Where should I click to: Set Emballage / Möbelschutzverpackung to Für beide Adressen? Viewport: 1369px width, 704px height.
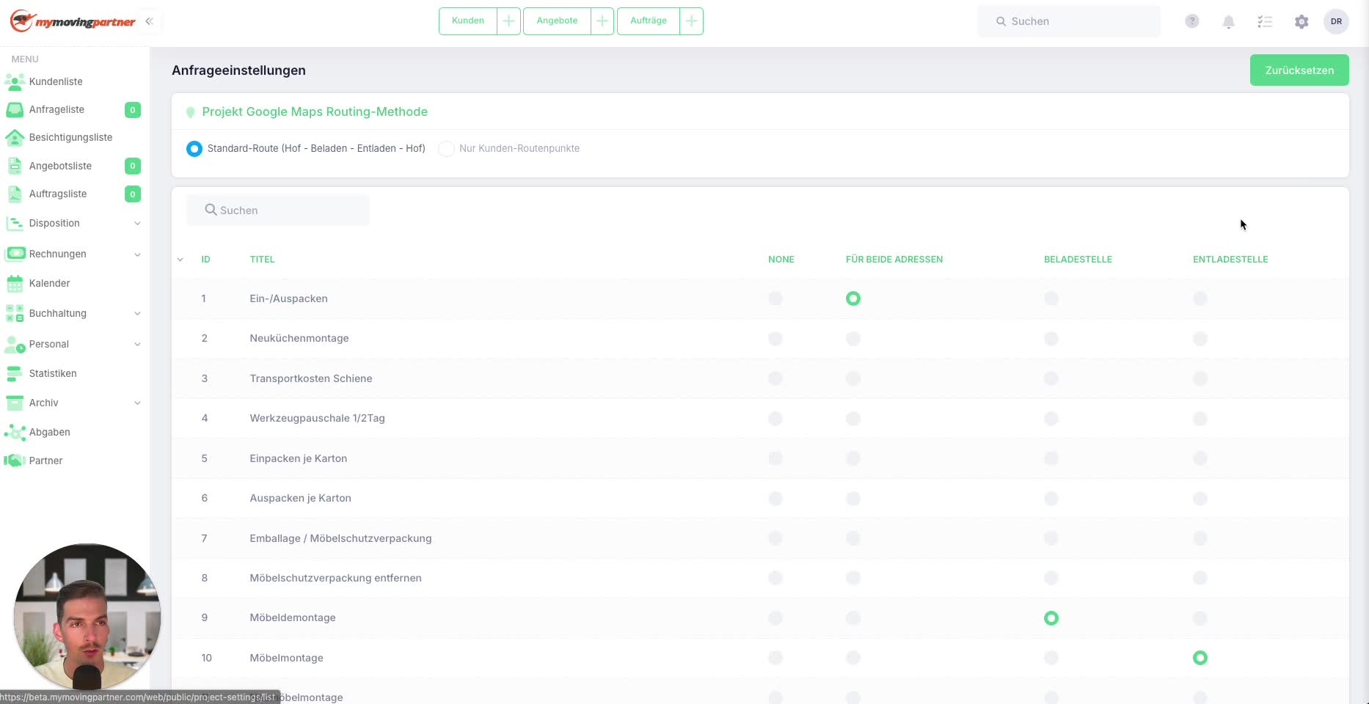click(853, 538)
